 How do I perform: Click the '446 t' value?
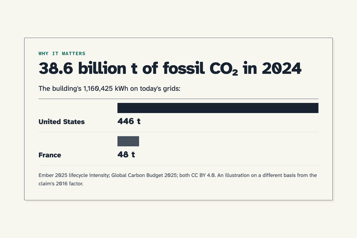(129, 121)
